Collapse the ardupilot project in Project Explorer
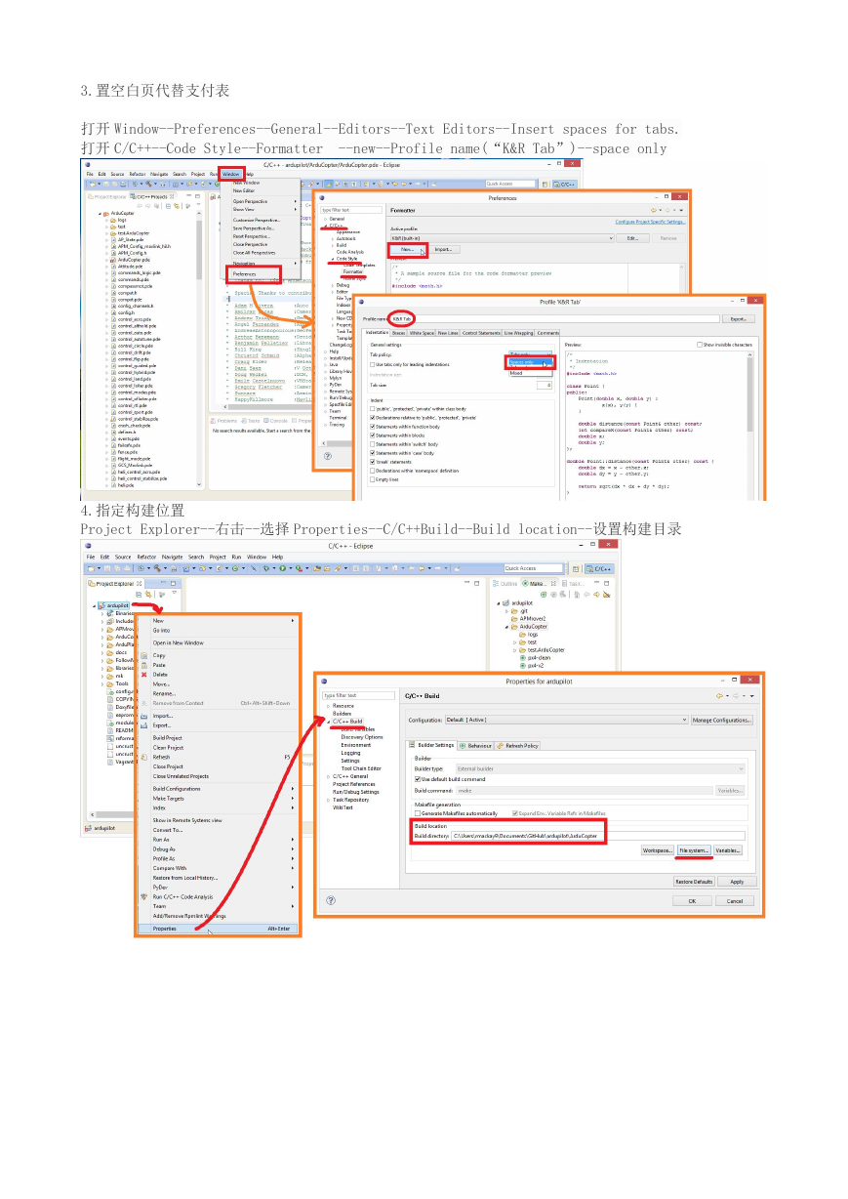 [96, 605]
